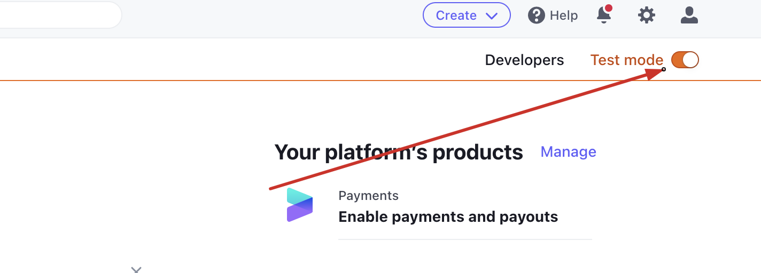Click the Your platform's products heading
The height and width of the screenshot is (273, 761).
pyautogui.click(x=399, y=152)
